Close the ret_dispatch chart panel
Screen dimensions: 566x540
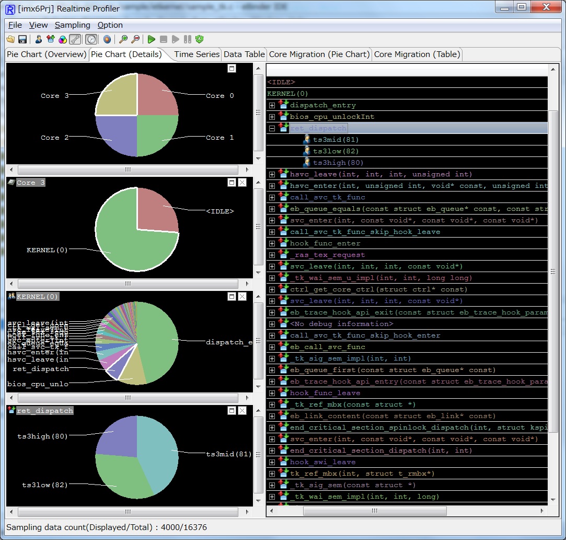(x=242, y=411)
